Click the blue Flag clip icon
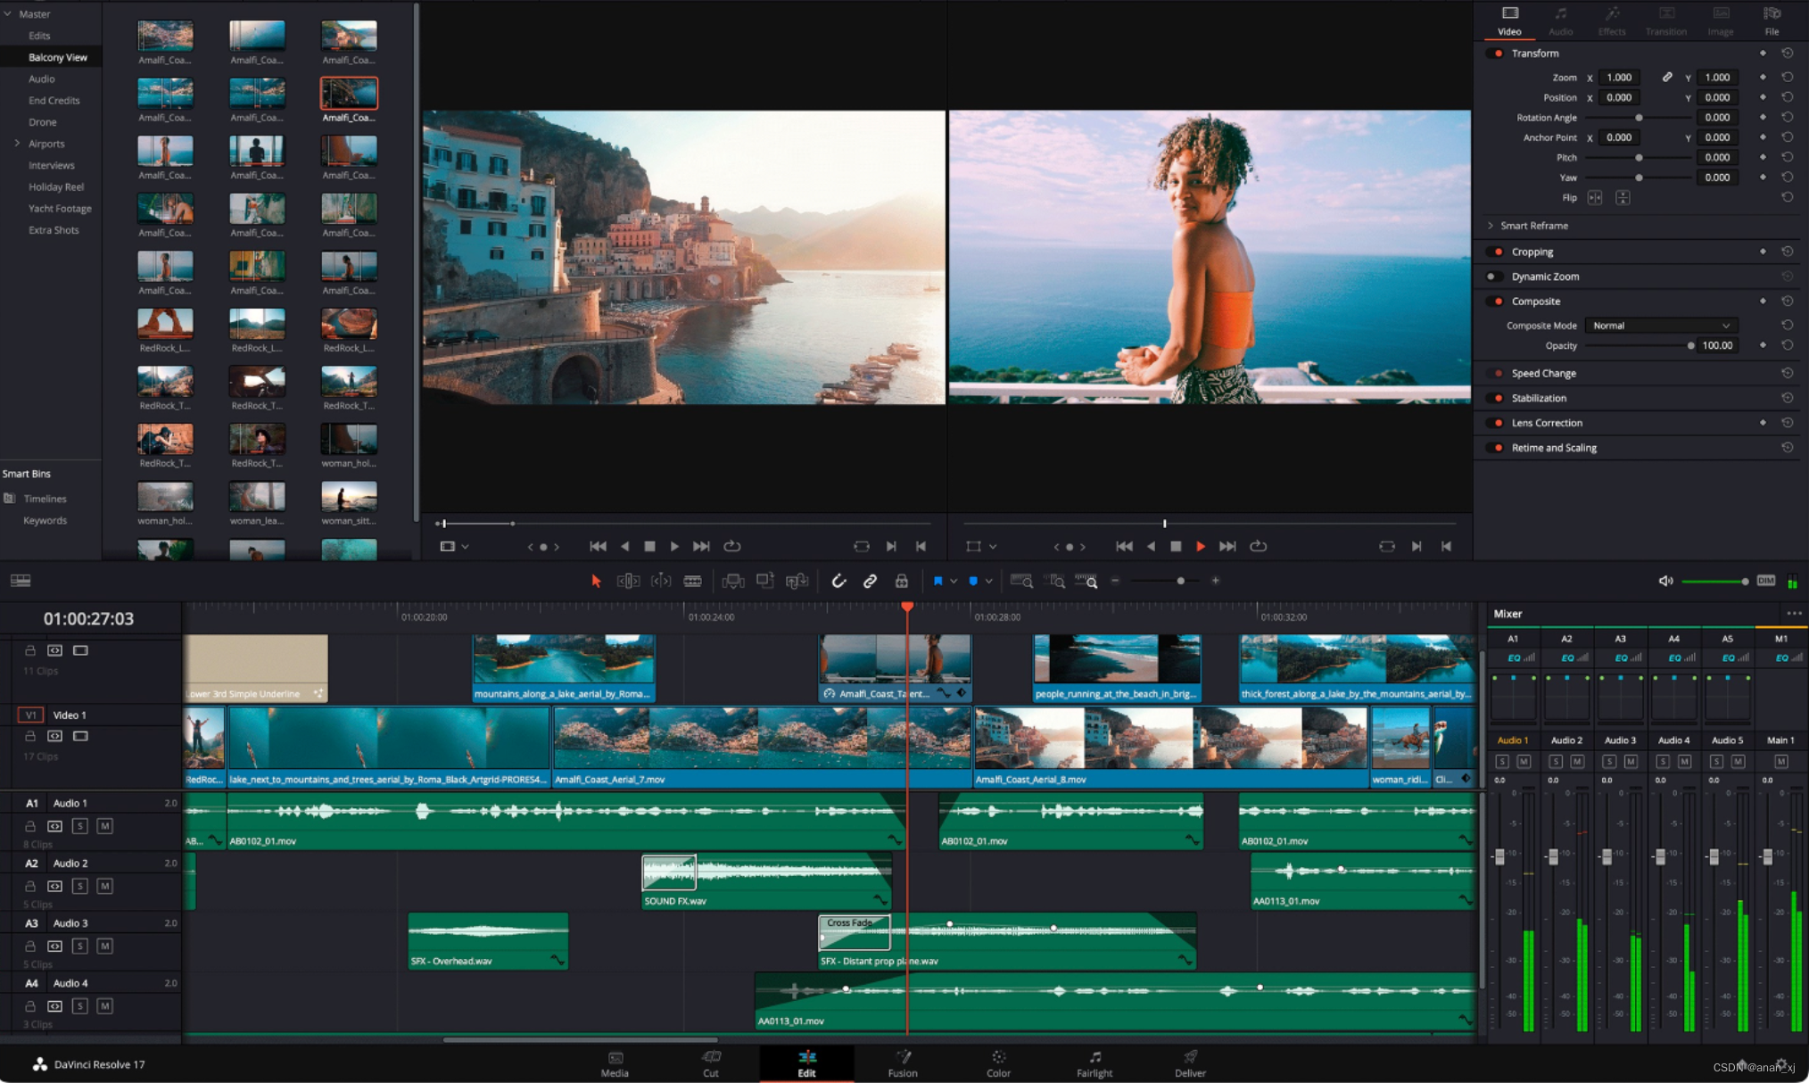Viewport: 1809px width, 1083px height. pyautogui.click(x=938, y=582)
